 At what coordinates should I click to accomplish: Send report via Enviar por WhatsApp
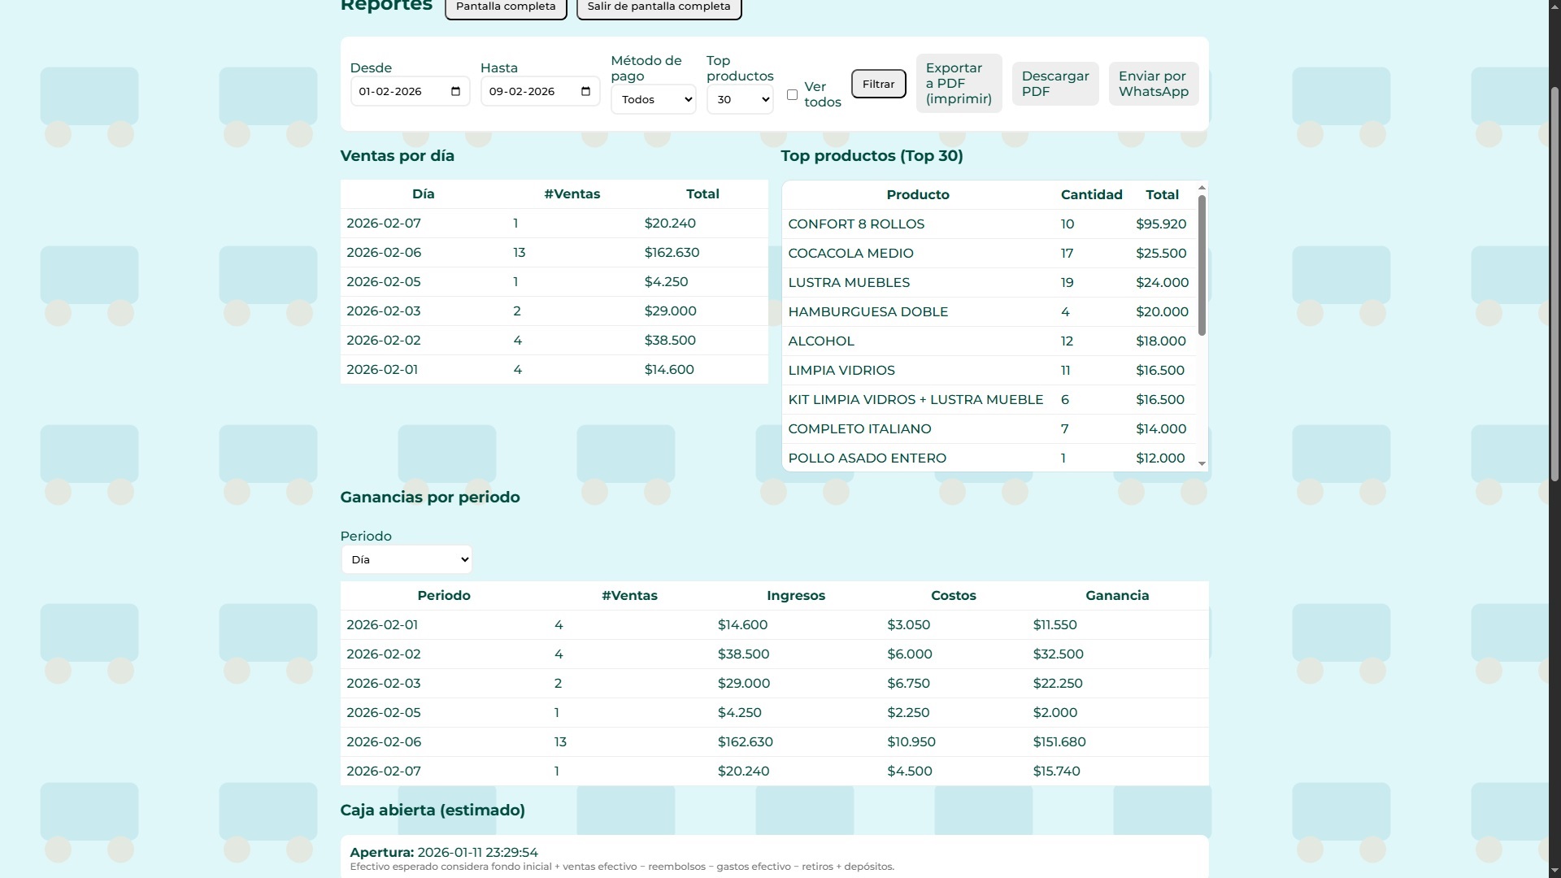1153,84
